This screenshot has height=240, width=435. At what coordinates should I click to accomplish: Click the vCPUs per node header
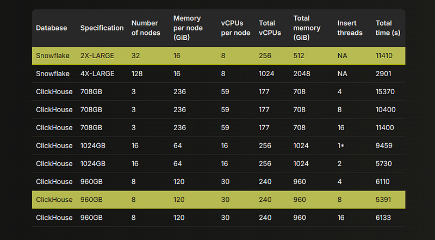pos(235,28)
